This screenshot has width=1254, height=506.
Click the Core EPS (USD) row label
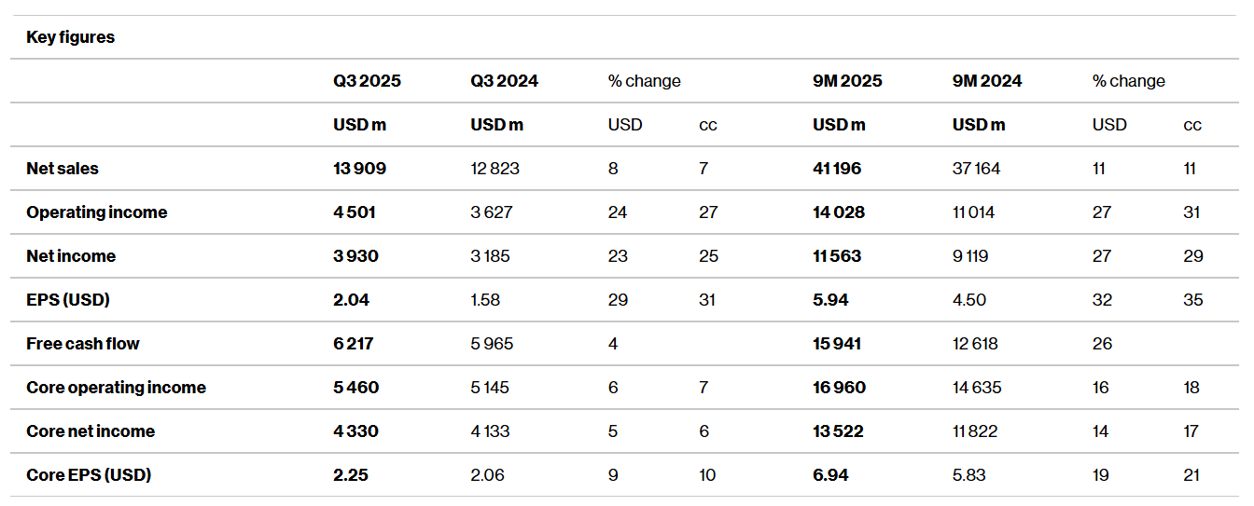[x=89, y=475]
